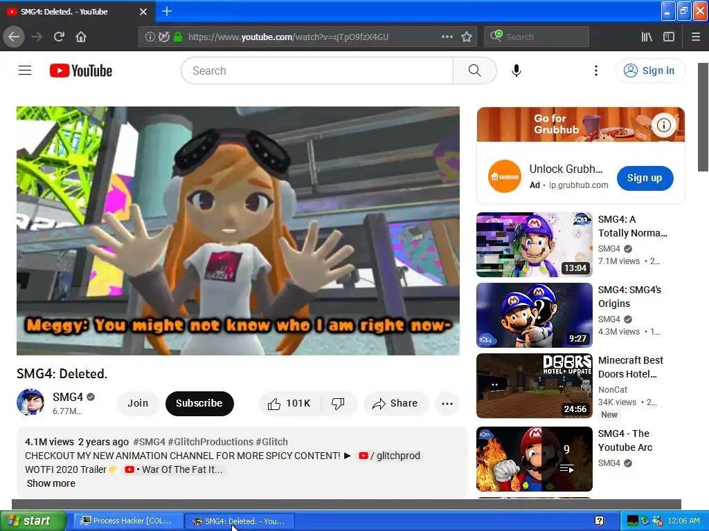Click YouTube magnifier search button
The image size is (709, 531).
pyautogui.click(x=475, y=71)
